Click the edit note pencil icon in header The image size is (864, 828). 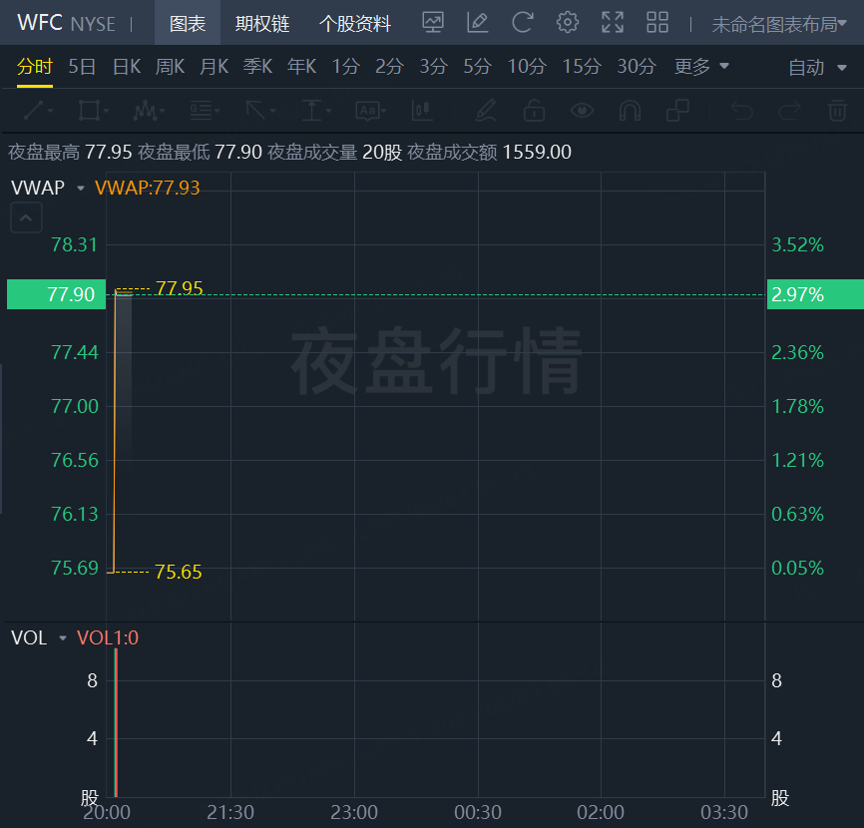[477, 23]
